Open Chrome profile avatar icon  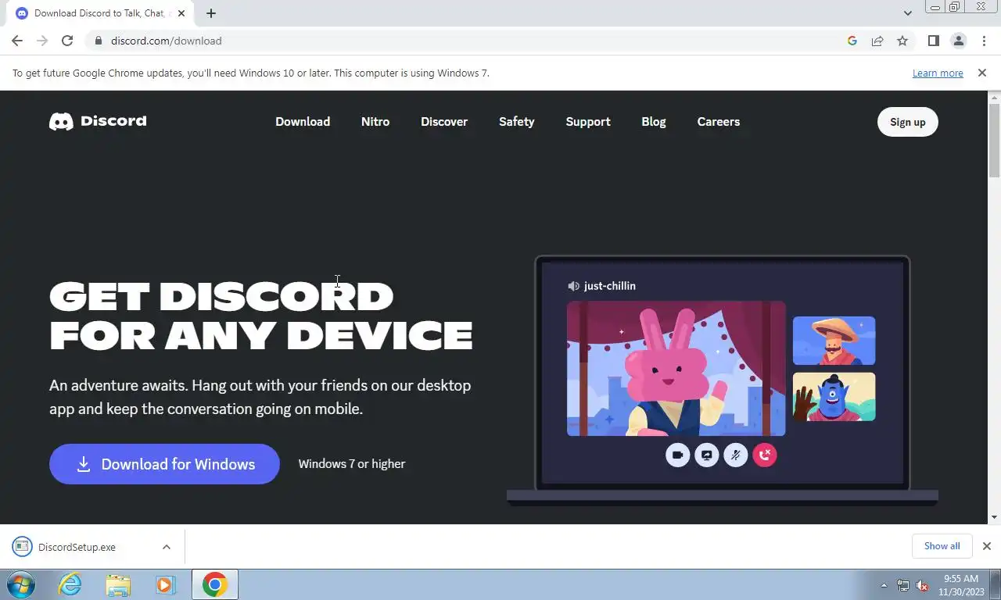958,41
